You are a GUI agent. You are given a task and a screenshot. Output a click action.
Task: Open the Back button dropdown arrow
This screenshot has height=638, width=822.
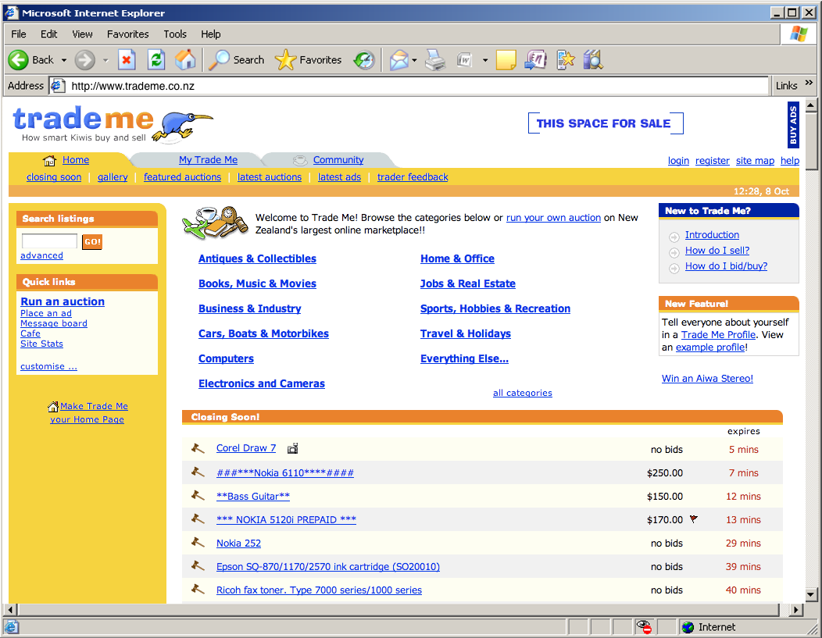click(66, 59)
